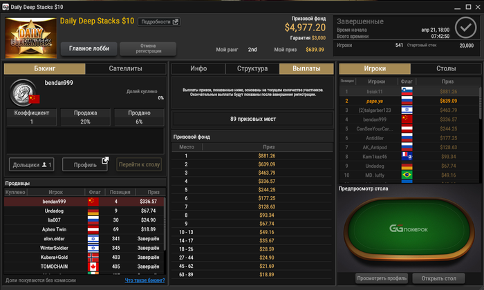Select the Инфо tab
Viewport: 484px width, 290px height.
(x=198, y=68)
